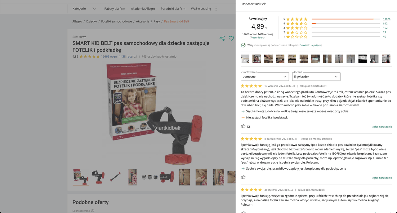
Task: Open Ocena dropdown showing 5 gwiazdek
Action: 316,77
